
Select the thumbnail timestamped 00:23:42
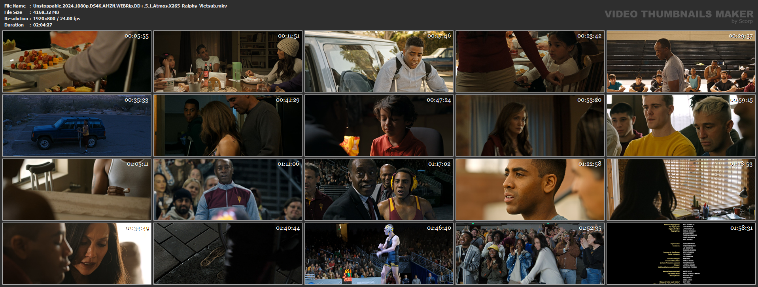pyautogui.click(x=530, y=62)
